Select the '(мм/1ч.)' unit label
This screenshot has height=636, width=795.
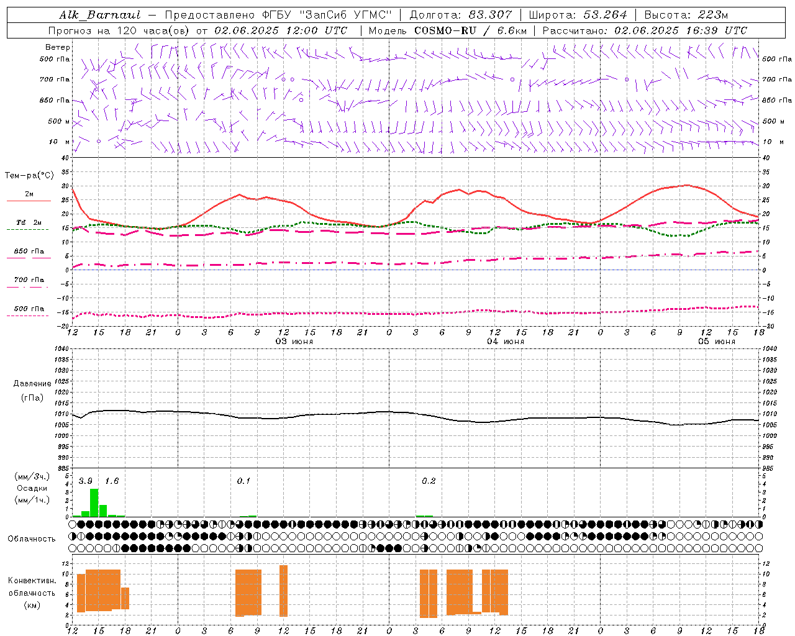point(32,500)
